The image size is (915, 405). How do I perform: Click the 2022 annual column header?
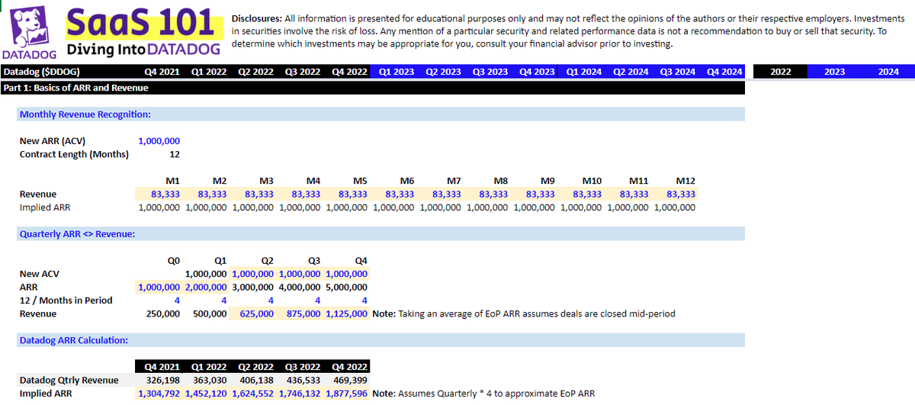click(781, 72)
